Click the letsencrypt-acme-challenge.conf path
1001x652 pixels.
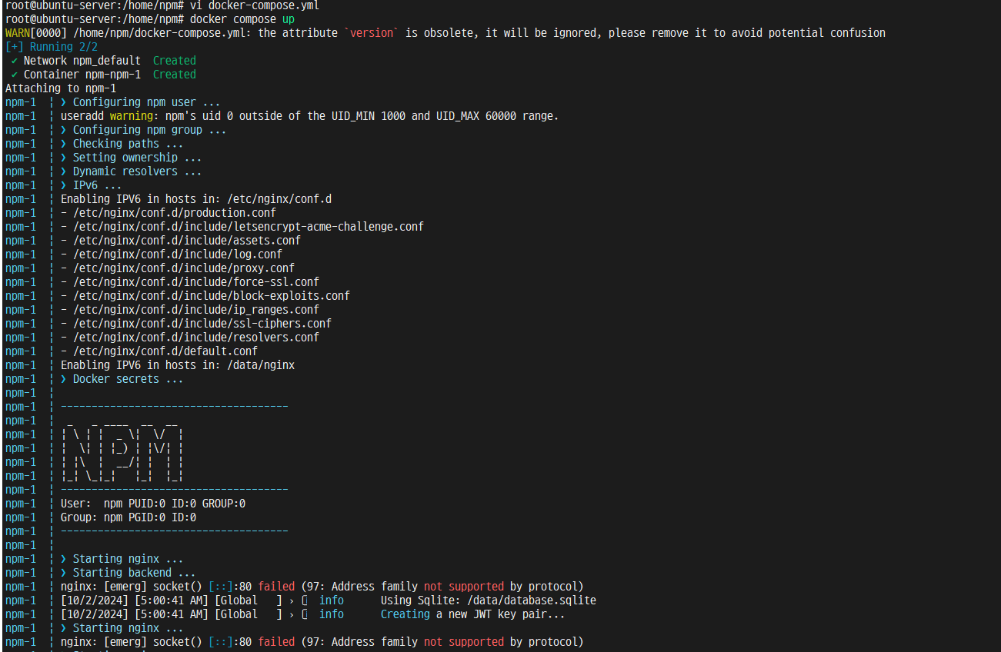coord(249,227)
